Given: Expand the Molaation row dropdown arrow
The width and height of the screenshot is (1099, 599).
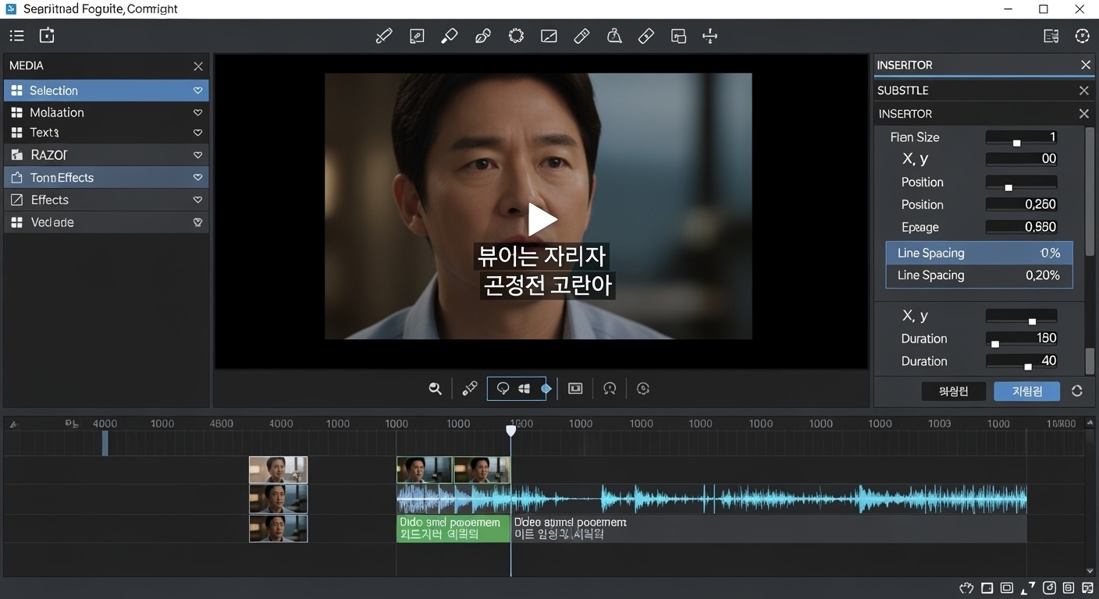Looking at the screenshot, I should point(198,112).
